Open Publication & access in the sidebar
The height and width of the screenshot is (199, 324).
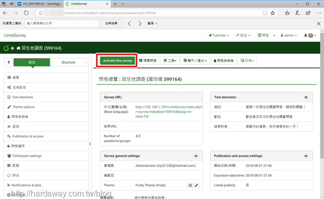click(x=46, y=136)
